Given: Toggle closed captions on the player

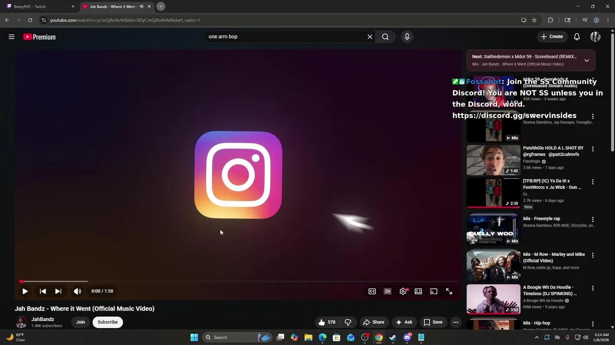Looking at the screenshot, I should pyautogui.click(x=372, y=291).
